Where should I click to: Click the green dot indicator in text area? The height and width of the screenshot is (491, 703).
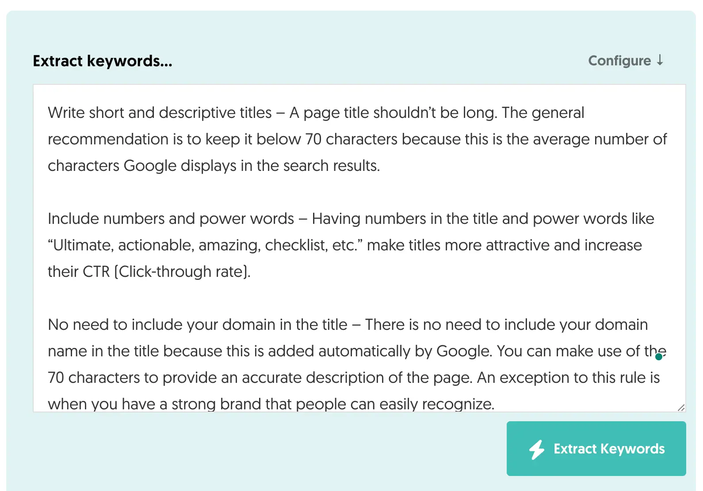659,357
